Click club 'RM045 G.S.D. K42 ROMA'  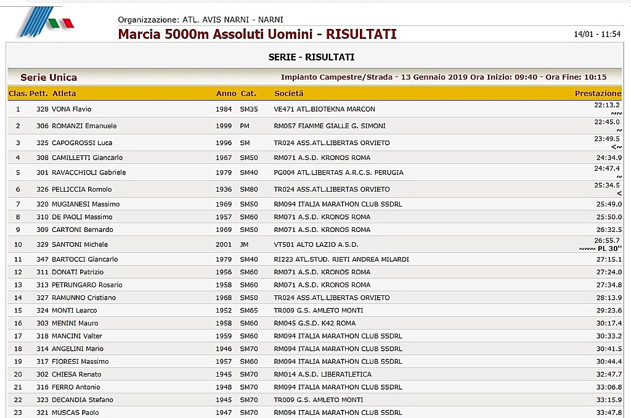[315, 324]
